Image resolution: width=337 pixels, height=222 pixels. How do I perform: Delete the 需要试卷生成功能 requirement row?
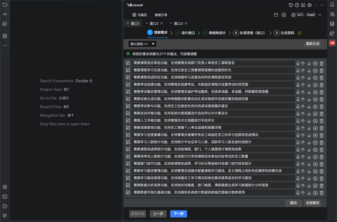click(321, 99)
